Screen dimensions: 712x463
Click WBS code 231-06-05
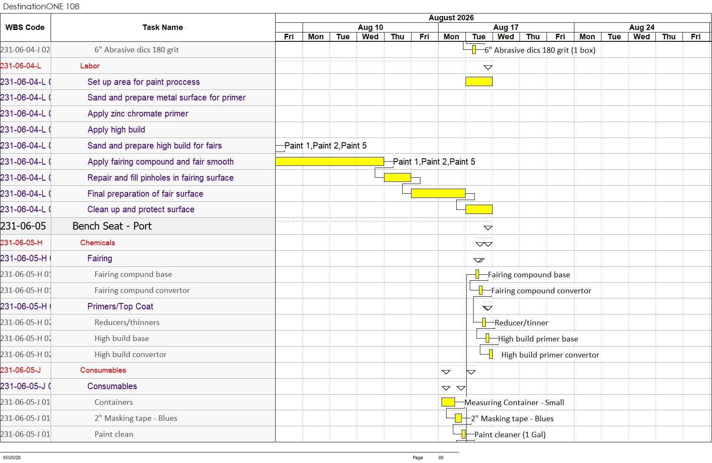(23, 226)
